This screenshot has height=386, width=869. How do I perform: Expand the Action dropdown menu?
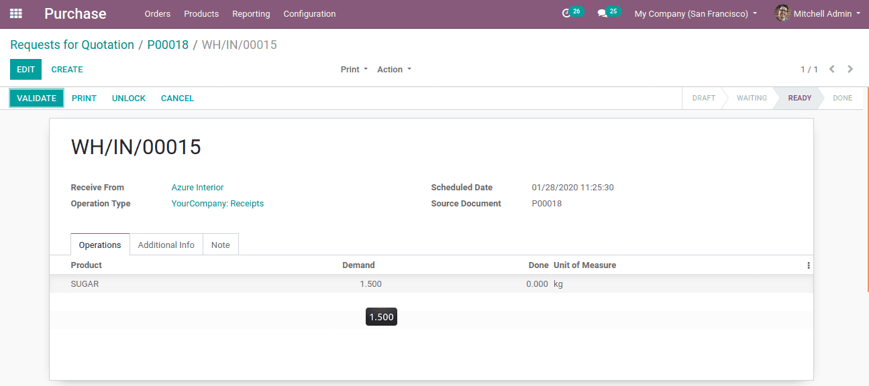pos(395,70)
